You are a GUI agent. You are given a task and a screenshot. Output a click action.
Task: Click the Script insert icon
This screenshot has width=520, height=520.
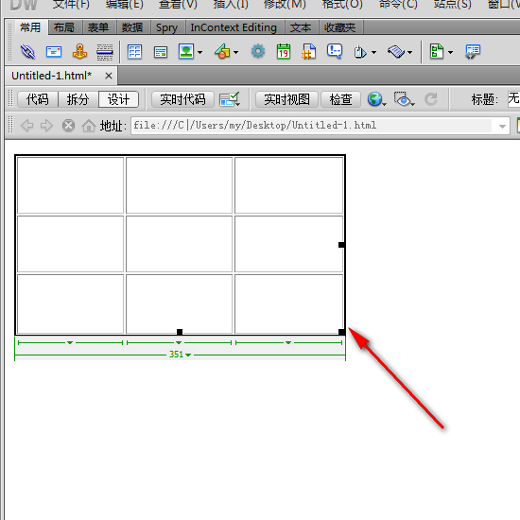pyautogui.click(x=395, y=52)
